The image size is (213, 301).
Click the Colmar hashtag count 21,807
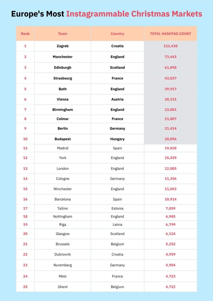(x=171, y=119)
